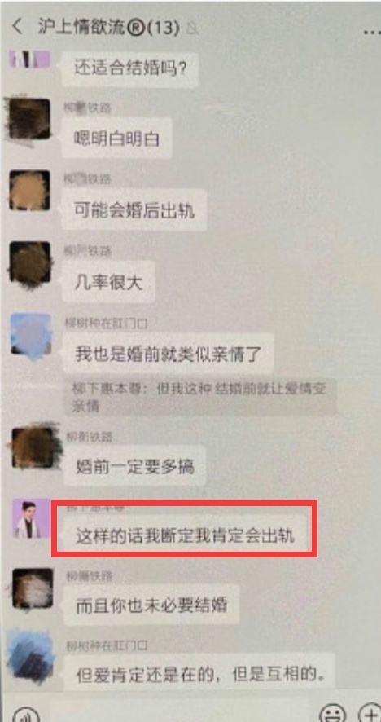
Task: Select message 而且你也未必要结婚
Action: coord(151,605)
